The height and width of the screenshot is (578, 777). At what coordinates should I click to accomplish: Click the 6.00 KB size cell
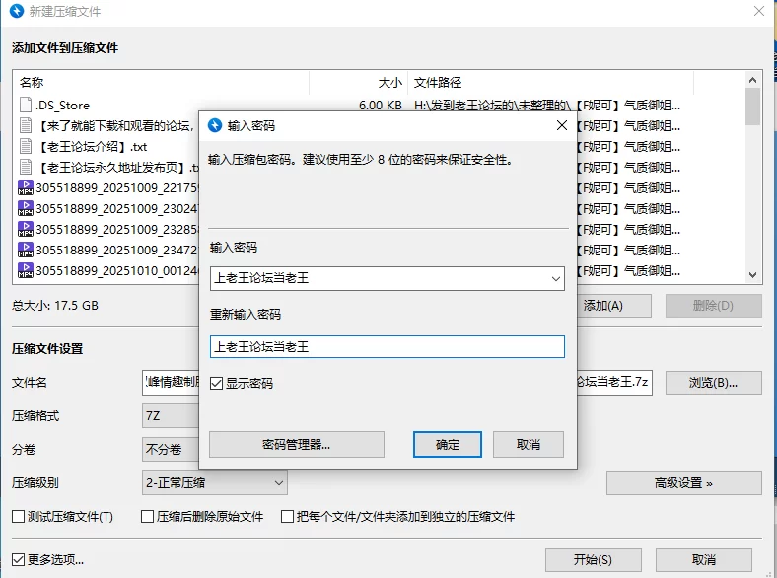(380, 106)
